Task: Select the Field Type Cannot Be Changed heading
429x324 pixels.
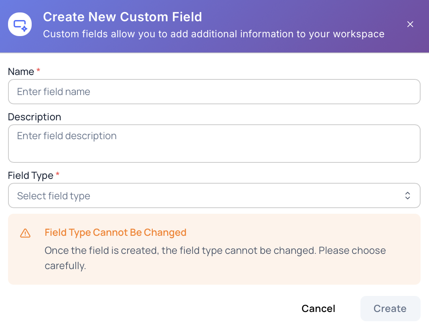Action: tap(115, 233)
